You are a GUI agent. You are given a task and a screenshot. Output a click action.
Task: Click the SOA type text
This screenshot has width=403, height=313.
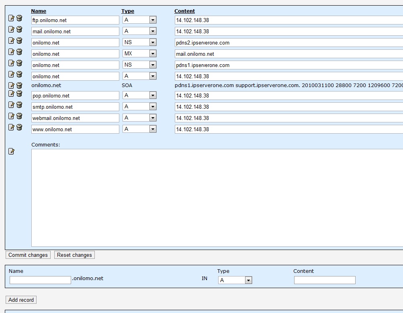click(127, 85)
